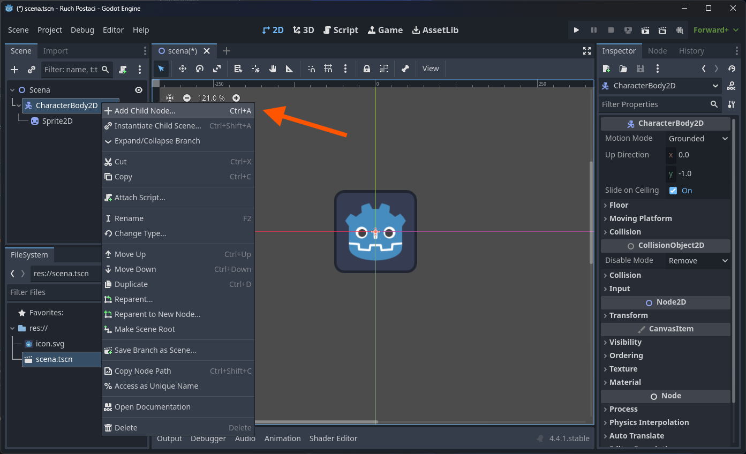Select Make Scene Root entry
The image size is (746, 454).
[x=178, y=329]
